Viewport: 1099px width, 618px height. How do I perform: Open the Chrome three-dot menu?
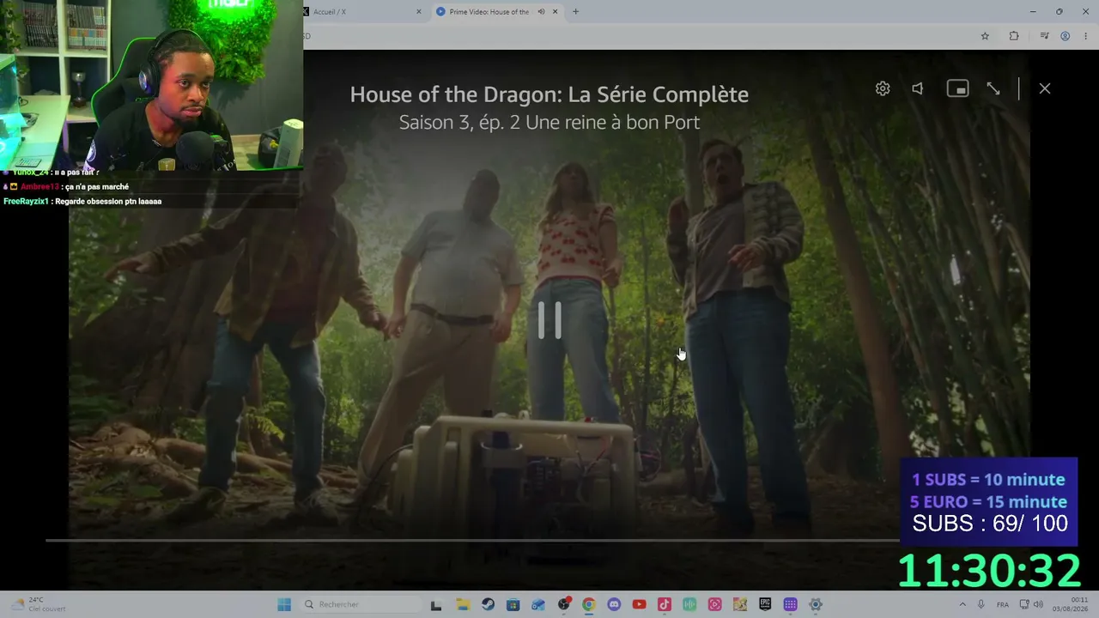point(1085,36)
